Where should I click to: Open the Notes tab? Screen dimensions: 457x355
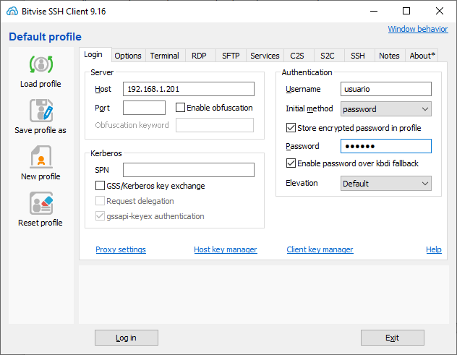click(x=389, y=56)
